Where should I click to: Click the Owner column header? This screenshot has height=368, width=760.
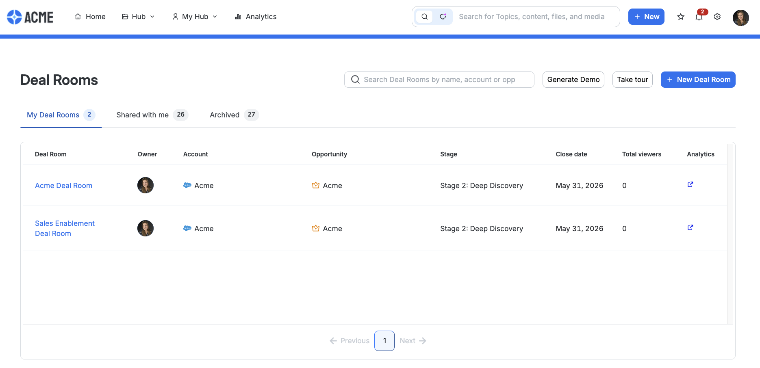click(147, 154)
